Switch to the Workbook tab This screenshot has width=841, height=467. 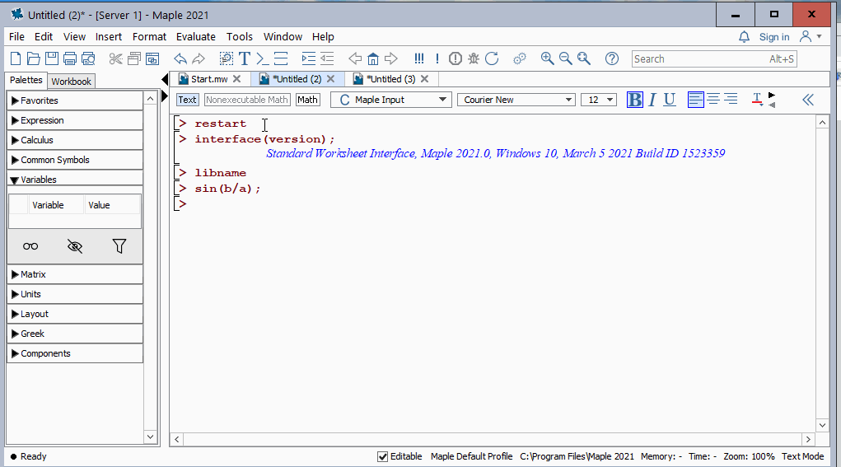tap(72, 82)
